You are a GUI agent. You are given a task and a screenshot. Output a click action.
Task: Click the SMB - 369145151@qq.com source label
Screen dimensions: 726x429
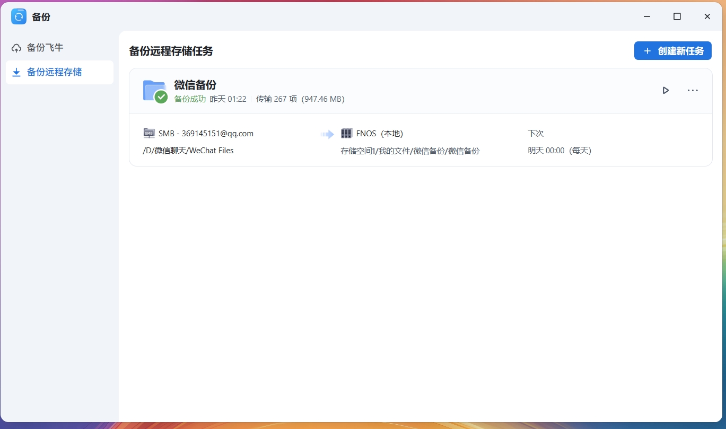(x=206, y=134)
